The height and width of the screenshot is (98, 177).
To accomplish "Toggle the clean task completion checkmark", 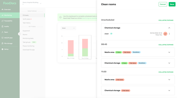I will 165,34.
